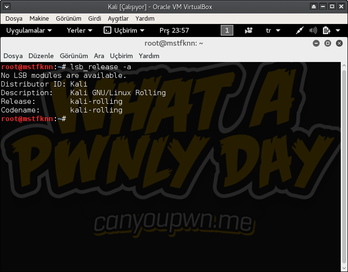
Task: Roll up the VirtualBox window with shade button
Action: coord(314,7)
